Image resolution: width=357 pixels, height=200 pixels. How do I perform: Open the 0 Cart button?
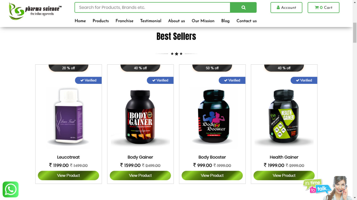pos(323,8)
